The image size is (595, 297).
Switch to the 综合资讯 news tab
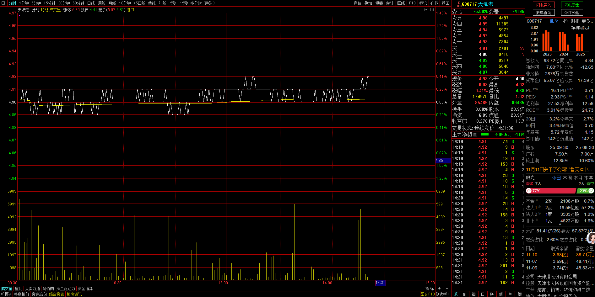coord(57,294)
